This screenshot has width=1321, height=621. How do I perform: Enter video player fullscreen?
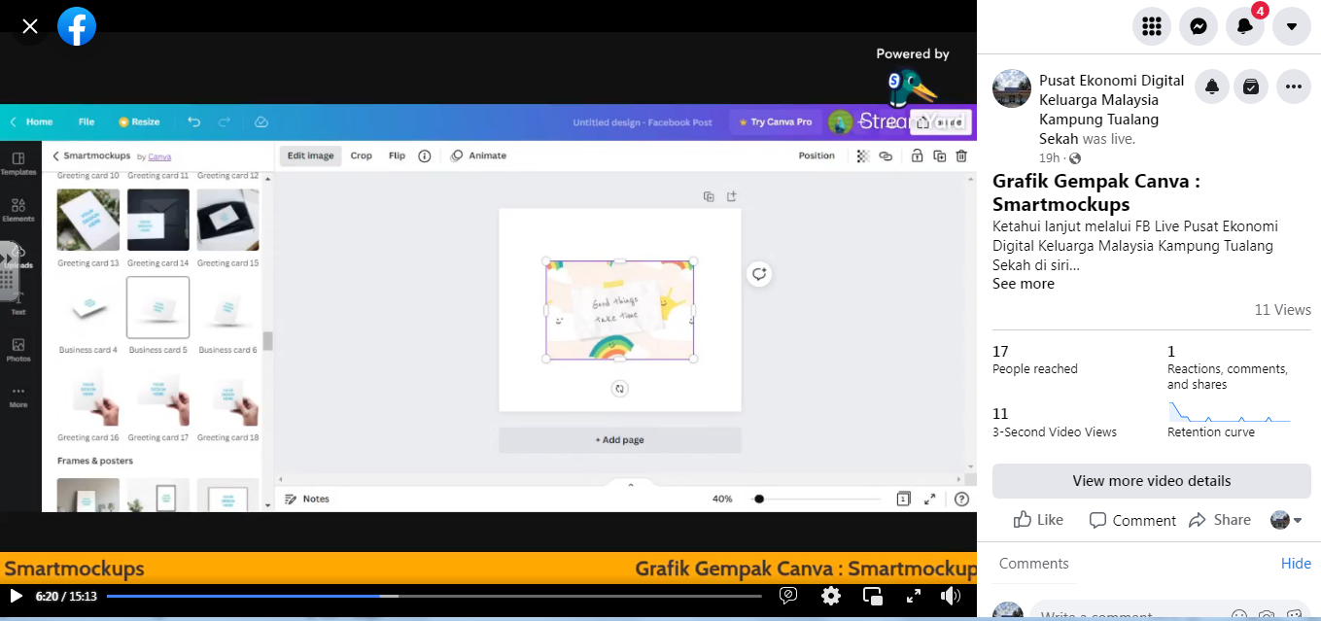pyautogui.click(x=913, y=596)
